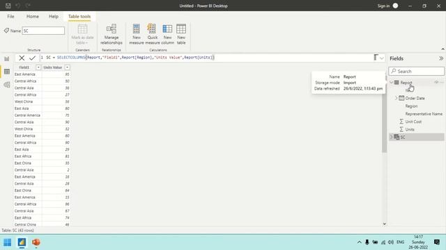The height and width of the screenshot is (250, 446).
Task: Open Field1 column filter dropdown
Action: (x=38, y=67)
